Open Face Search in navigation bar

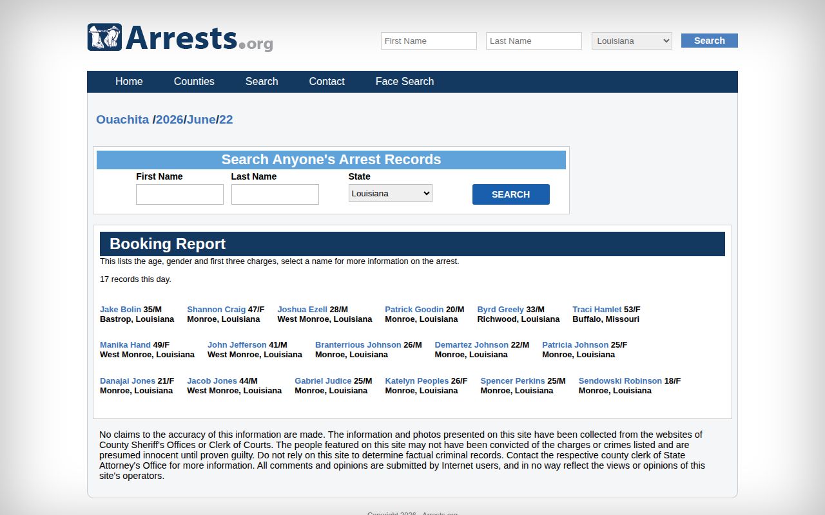(x=405, y=81)
